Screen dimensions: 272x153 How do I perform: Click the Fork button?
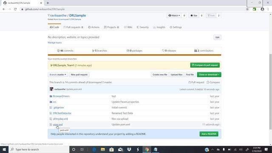click(x=211, y=15)
